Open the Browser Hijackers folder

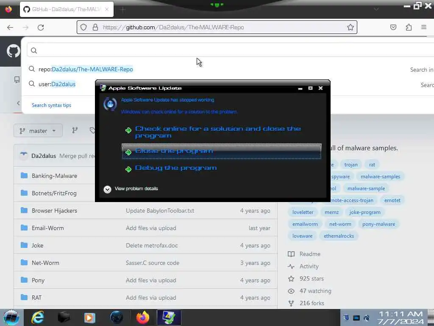pyautogui.click(x=54, y=211)
